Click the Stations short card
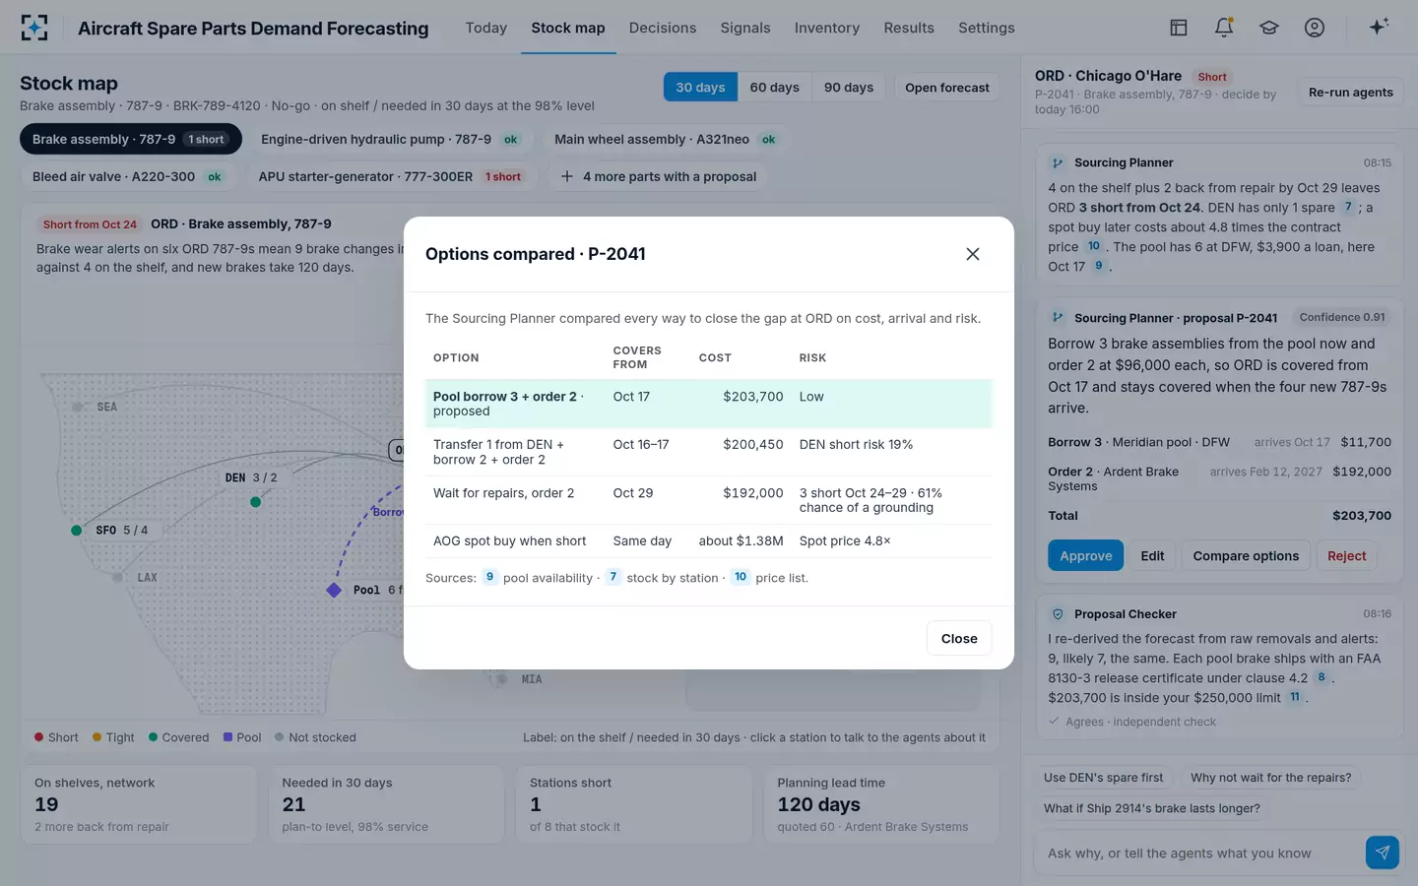Image resolution: width=1418 pixels, height=886 pixels. coord(634,804)
